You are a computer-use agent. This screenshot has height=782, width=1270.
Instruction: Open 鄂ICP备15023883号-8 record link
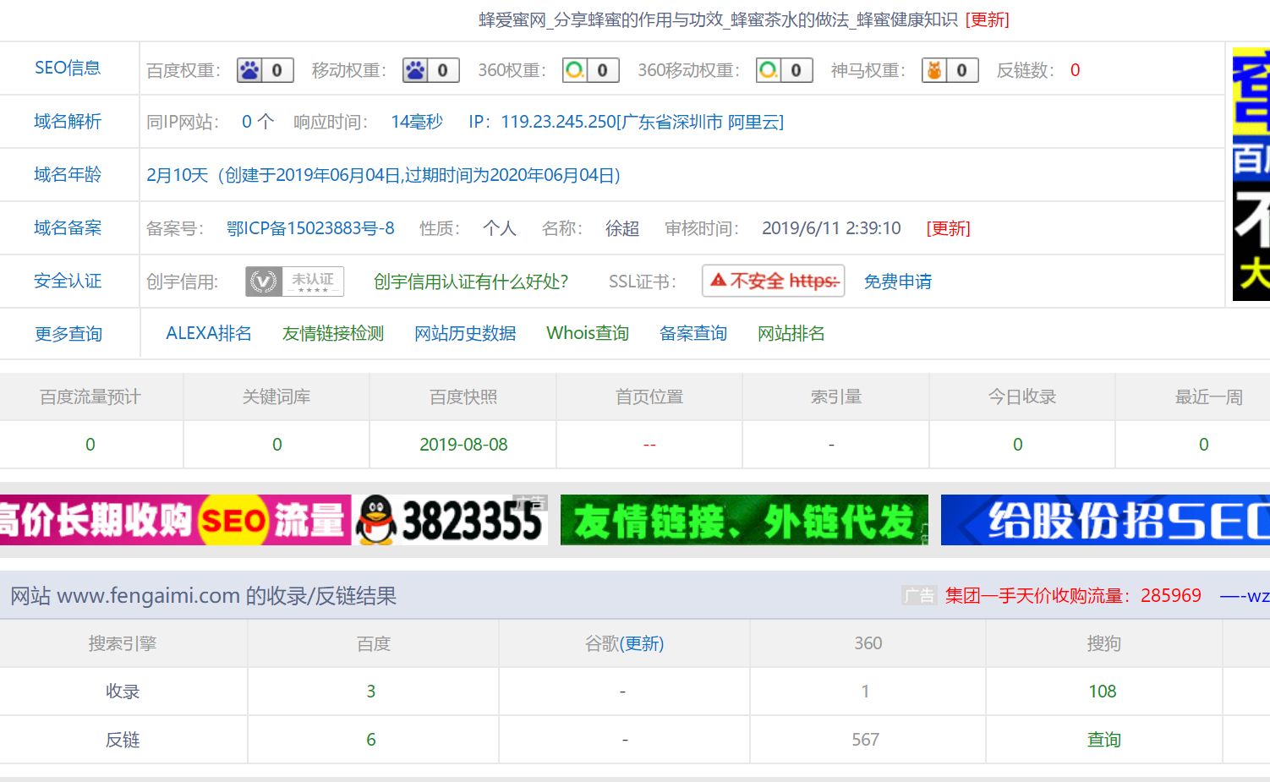click(310, 228)
